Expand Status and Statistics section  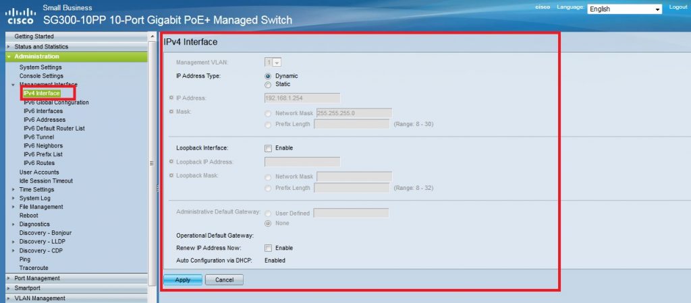[8, 46]
